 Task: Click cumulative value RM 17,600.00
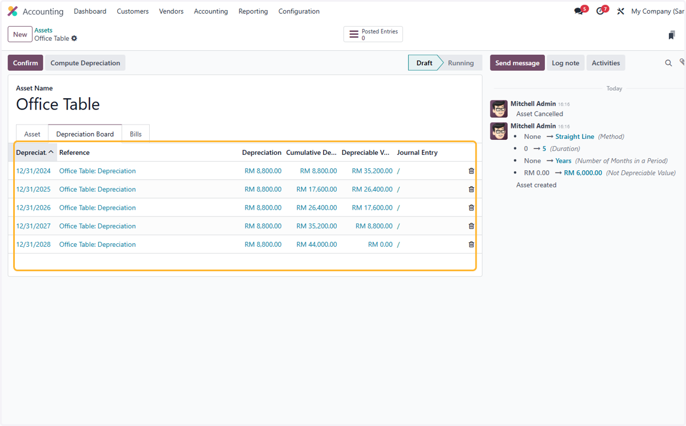[317, 189]
